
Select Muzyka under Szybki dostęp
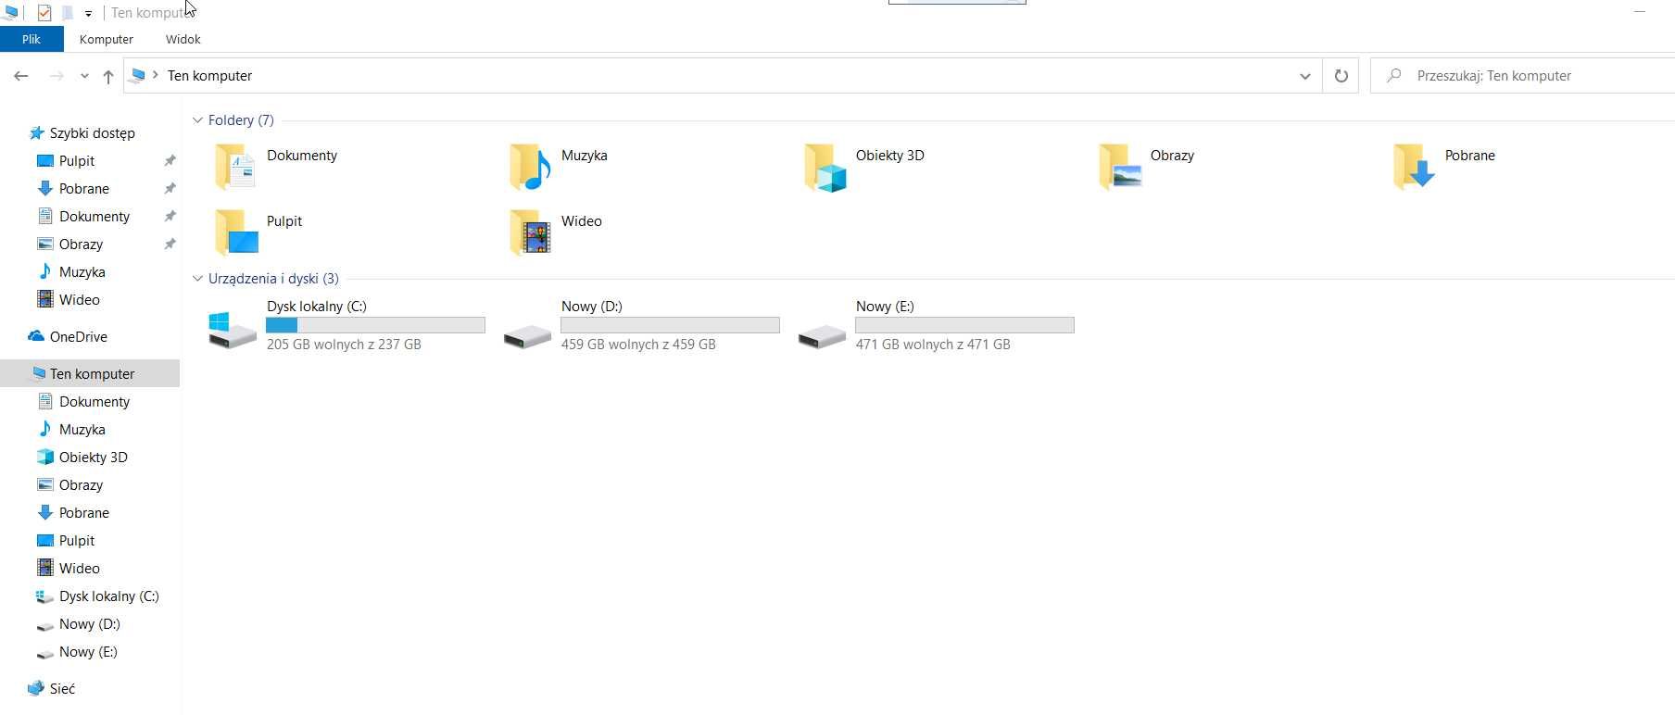(82, 271)
